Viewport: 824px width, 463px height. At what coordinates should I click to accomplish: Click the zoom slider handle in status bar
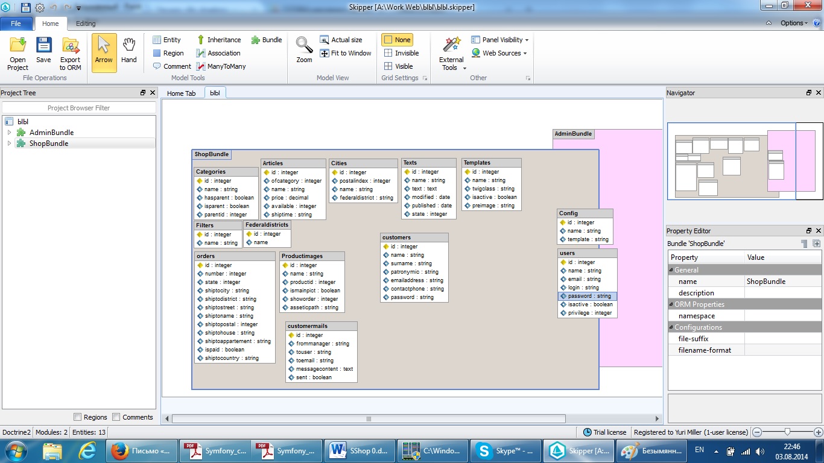pos(787,432)
